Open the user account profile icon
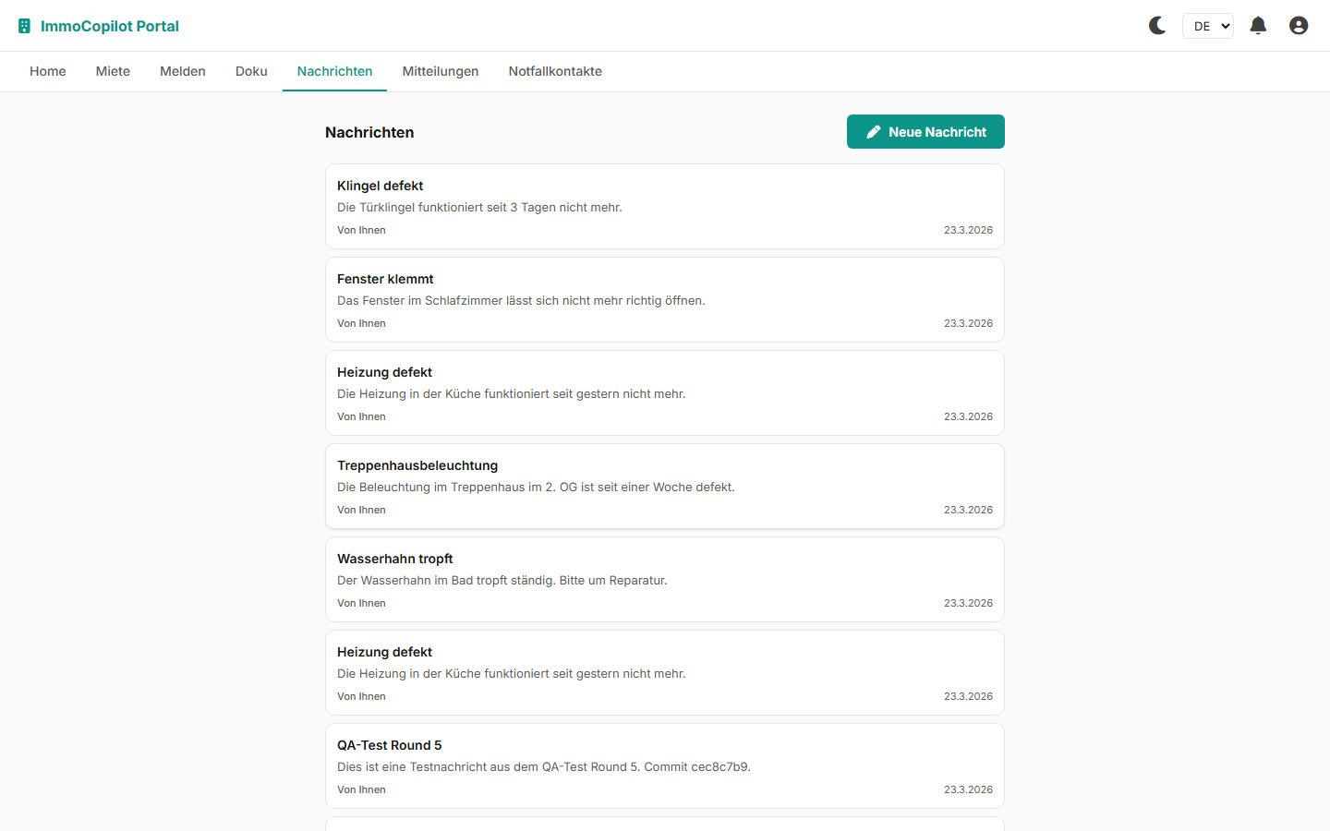Viewport: 1330px width, 831px height. tap(1299, 26)
